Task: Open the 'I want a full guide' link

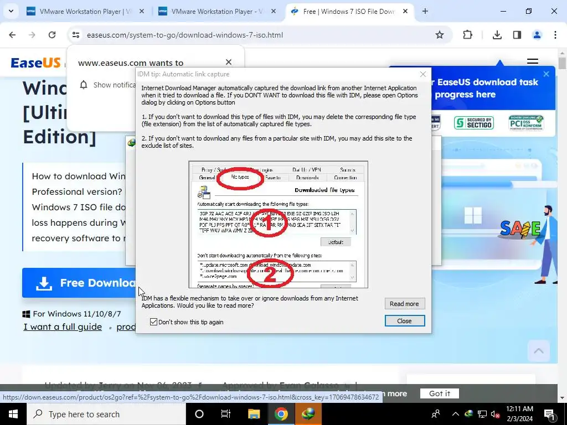Action: point(63,326)
